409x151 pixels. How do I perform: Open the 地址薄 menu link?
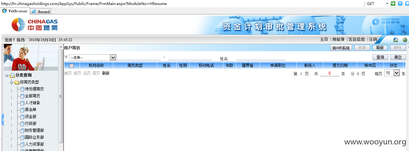point(338,40)
